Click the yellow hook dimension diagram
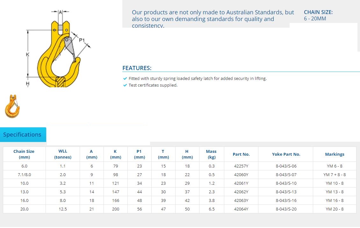Image resolution: width=360 pixels, height=228 pixels. (58, 49)
